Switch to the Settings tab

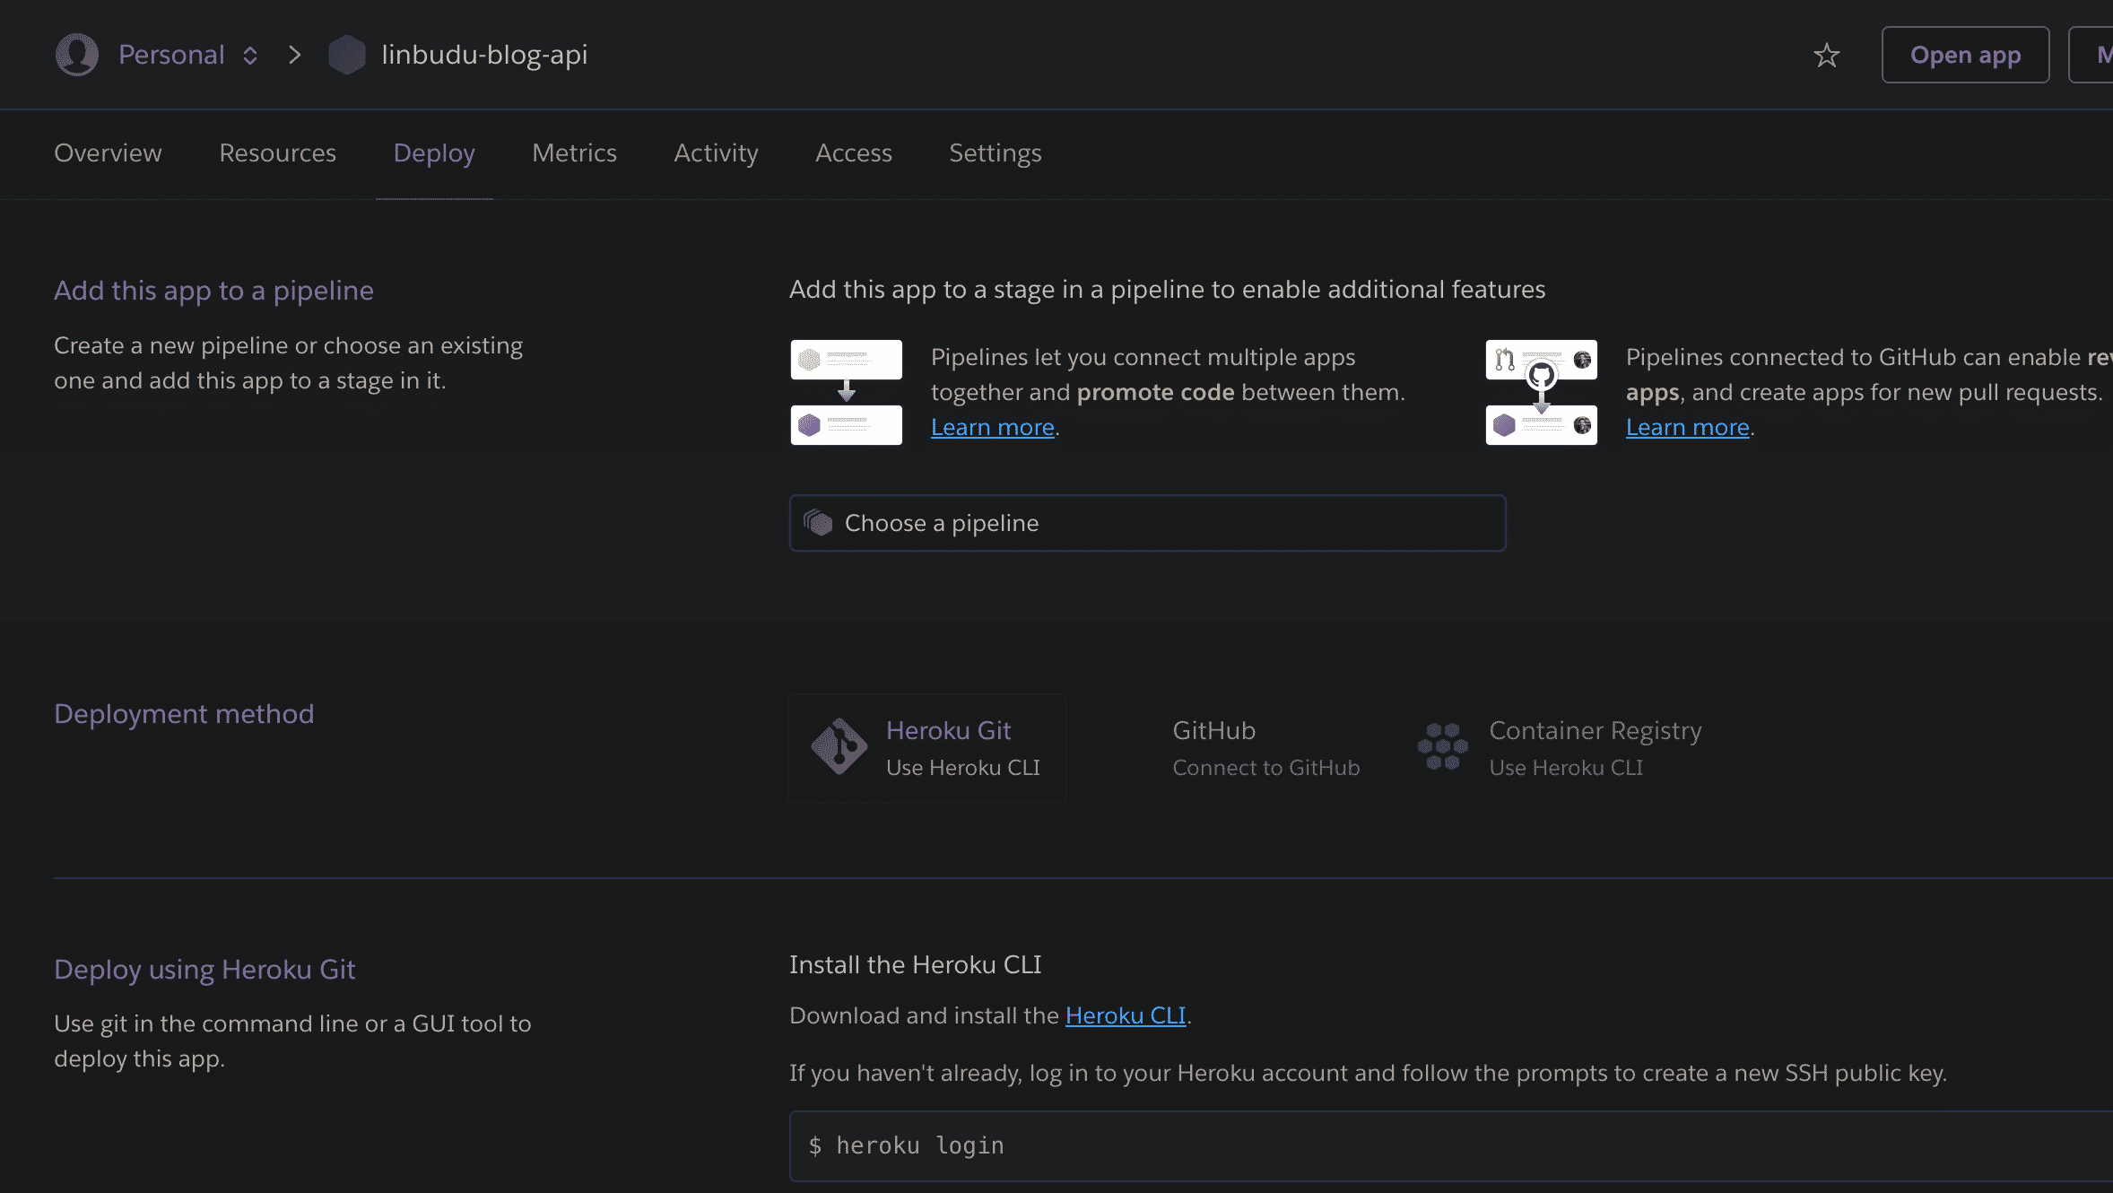995,153
